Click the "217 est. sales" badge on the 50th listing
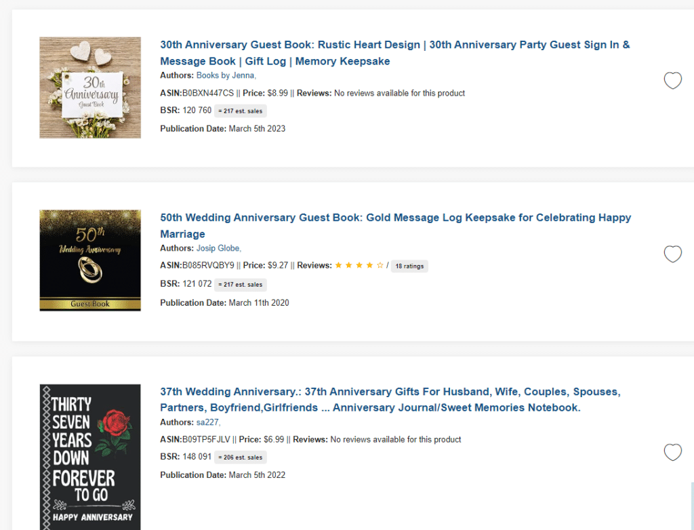This screenshot has height=530, width=694. tap(241, 284)
